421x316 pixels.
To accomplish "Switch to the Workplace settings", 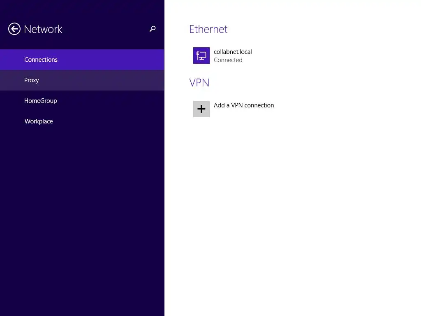I will [39, 121].
